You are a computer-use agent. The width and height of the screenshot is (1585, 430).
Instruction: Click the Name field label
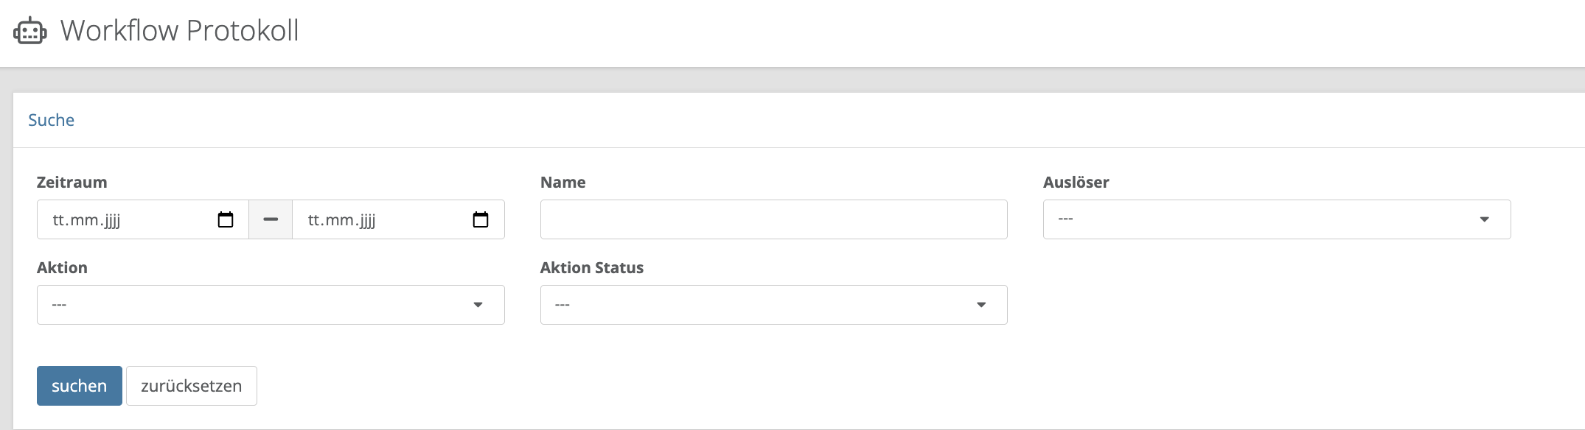pyautogui.click(x=562, y=183)
